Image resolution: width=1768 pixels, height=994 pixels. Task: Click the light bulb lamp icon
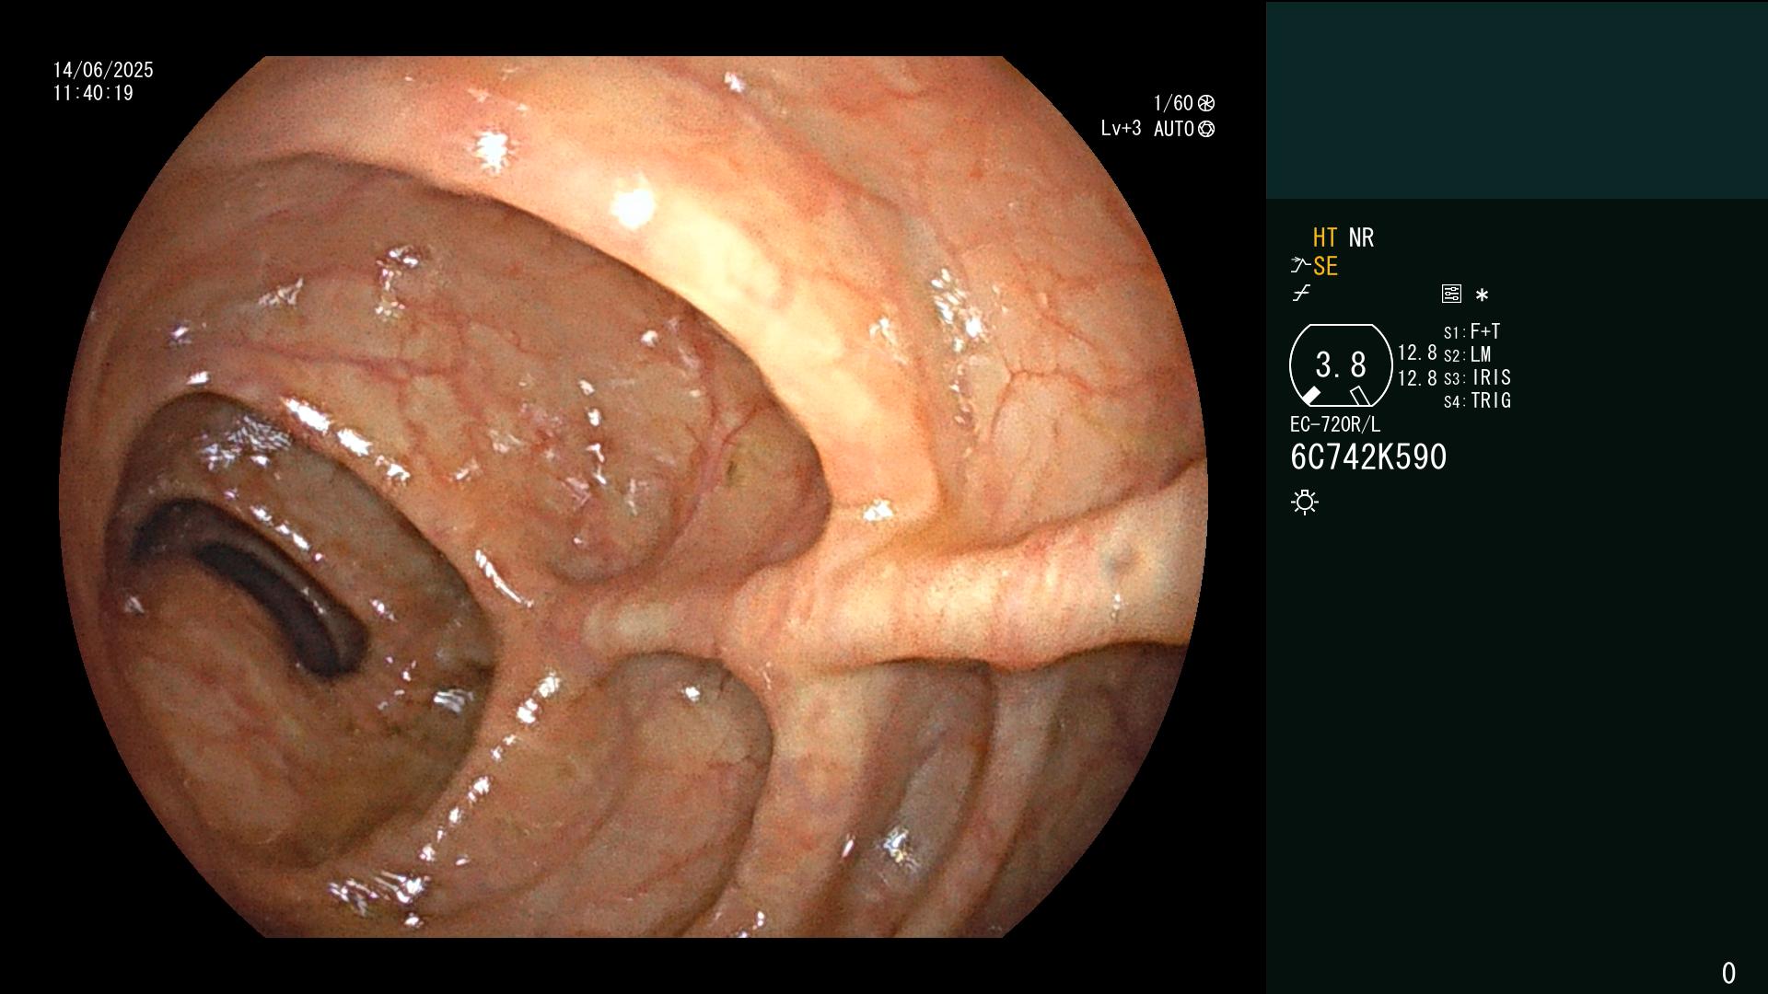tap(1305, 503)
